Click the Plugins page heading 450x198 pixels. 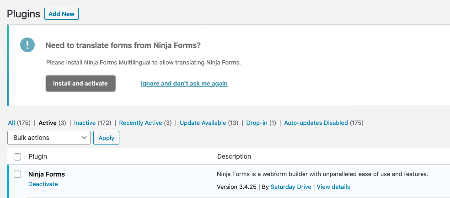pos(23,14)
